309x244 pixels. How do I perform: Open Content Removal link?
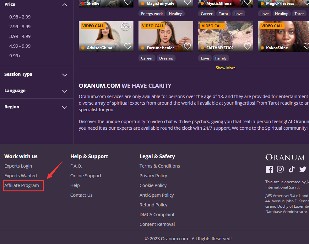(x=157, y=224)
